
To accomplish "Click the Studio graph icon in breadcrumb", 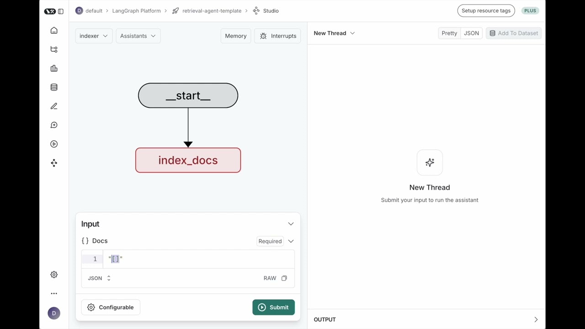I will tap(256, 11).
